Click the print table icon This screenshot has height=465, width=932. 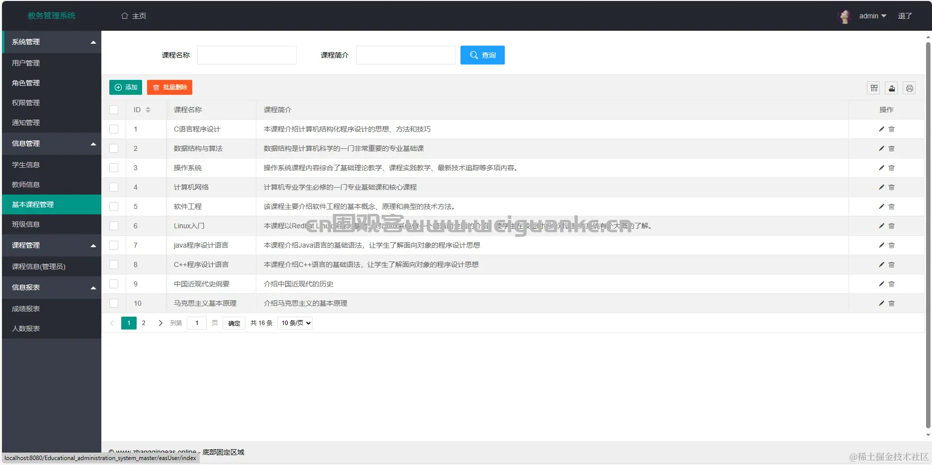909,88
